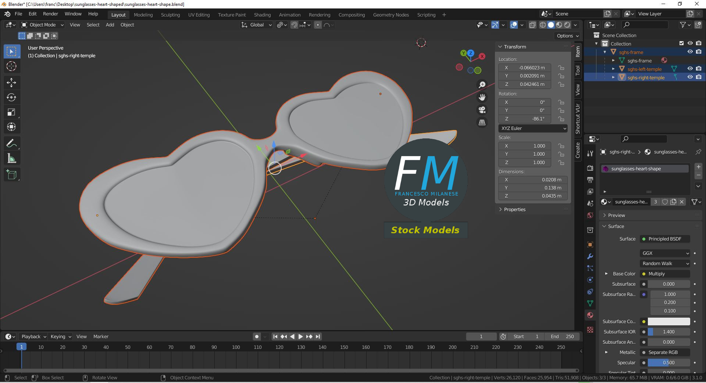Toggle the Collection exclude checkbox

681,43
